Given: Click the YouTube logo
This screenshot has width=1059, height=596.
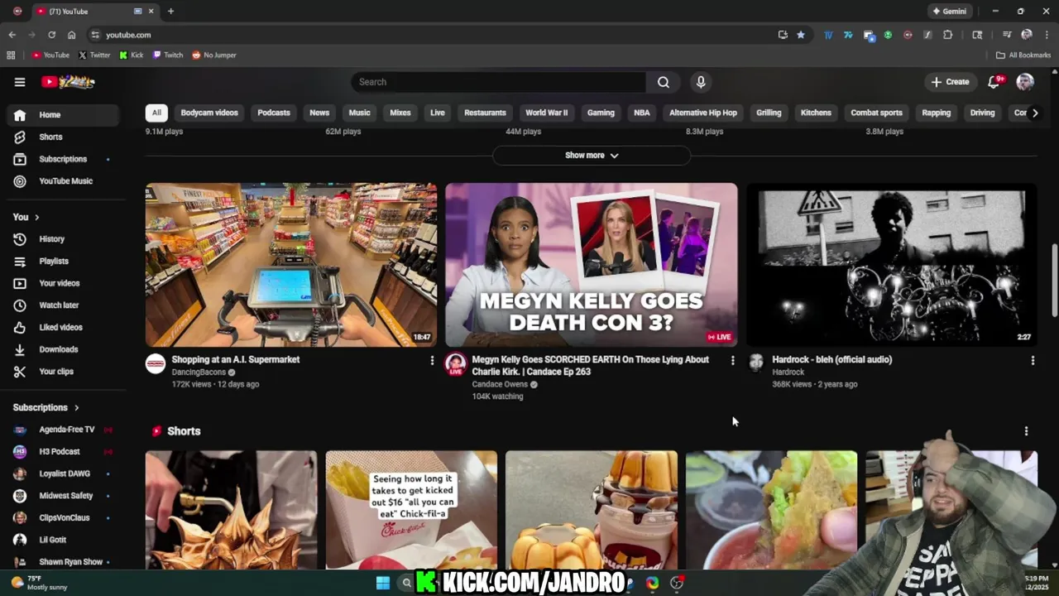Looking at the screenshot, I should 68,82.
